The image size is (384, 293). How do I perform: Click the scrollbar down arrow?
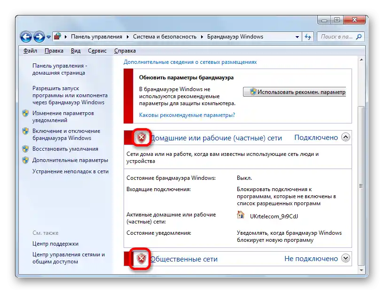(361, 270)
